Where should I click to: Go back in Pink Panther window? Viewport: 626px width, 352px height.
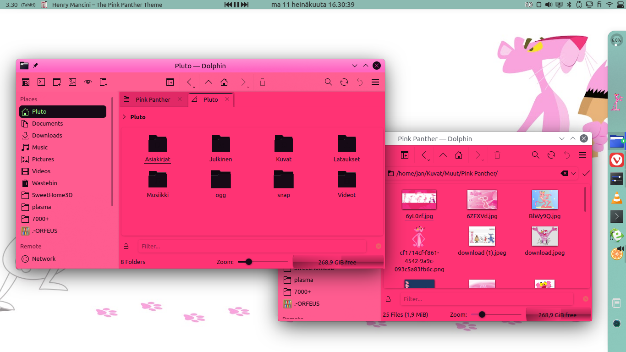(423, 155)
